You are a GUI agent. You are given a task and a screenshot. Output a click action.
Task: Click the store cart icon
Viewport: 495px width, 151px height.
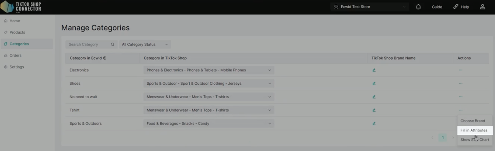336,7
